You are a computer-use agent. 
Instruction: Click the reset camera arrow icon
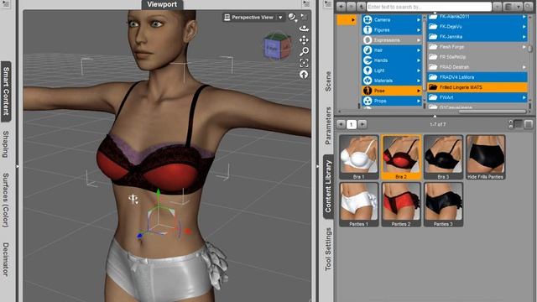point(304,75)
